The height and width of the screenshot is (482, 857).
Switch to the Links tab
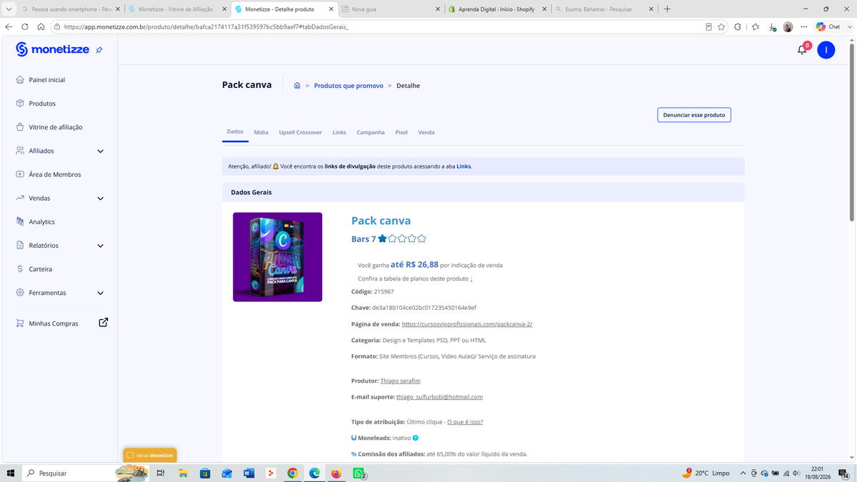339,132
